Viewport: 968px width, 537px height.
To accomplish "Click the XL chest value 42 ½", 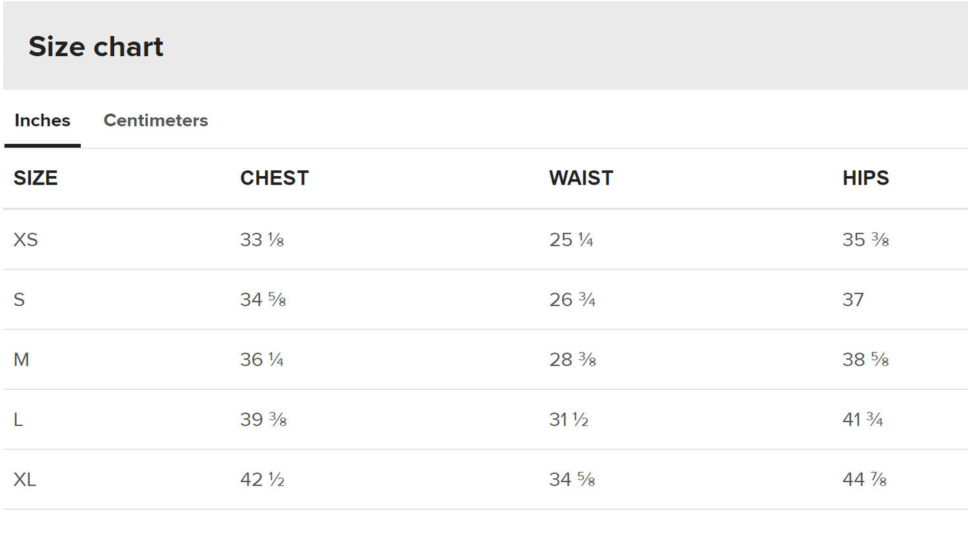I will click(x=262, y=480).
